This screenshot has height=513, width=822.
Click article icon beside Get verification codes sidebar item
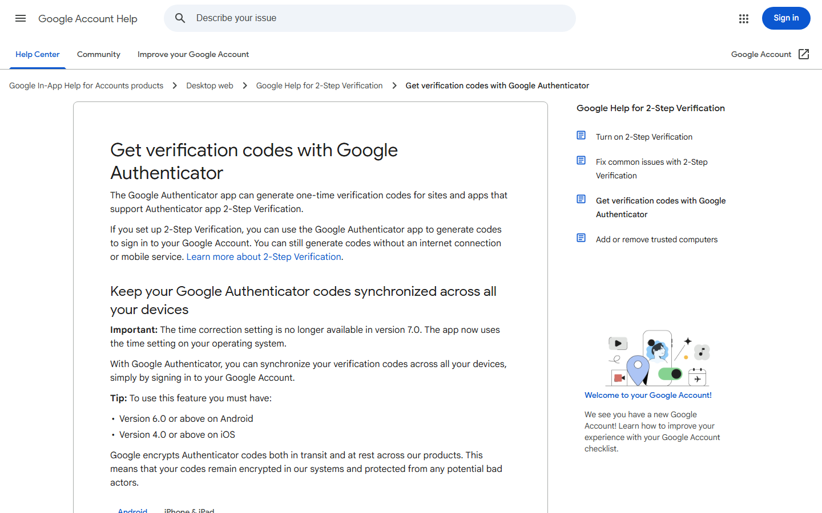click(x=581, y=199)
